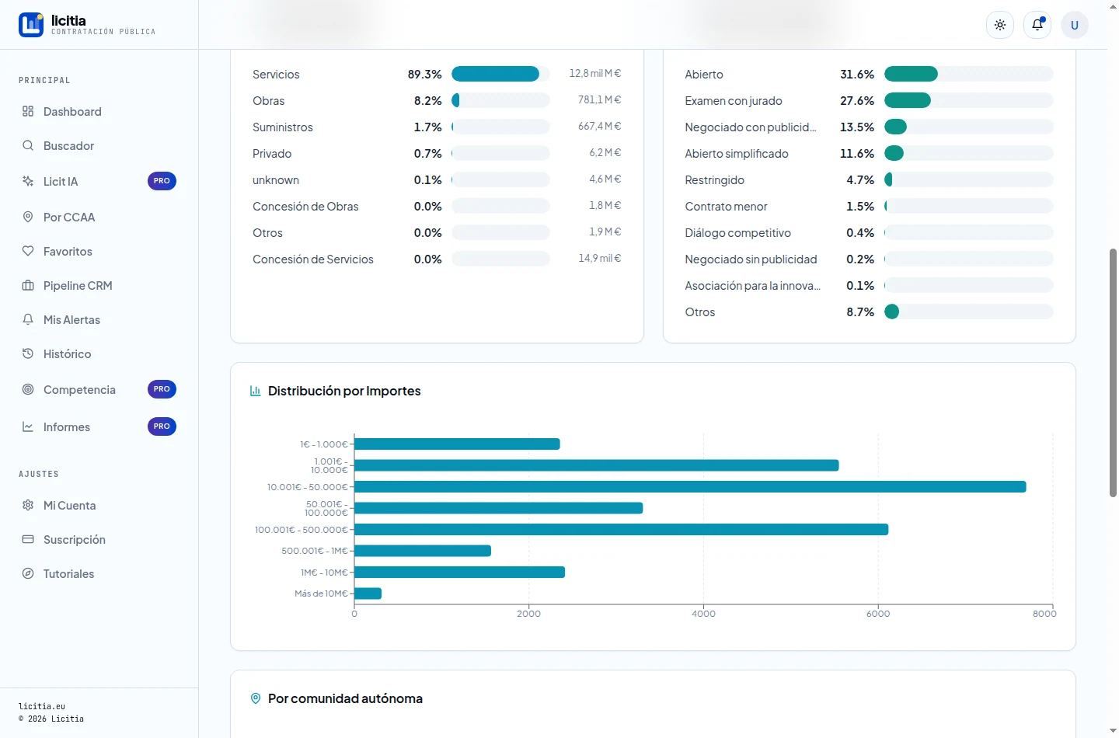The height and width of the screenshot is (738, 1119).
Task: Click the Dashboard grid icon
Action: coord(28,111)
